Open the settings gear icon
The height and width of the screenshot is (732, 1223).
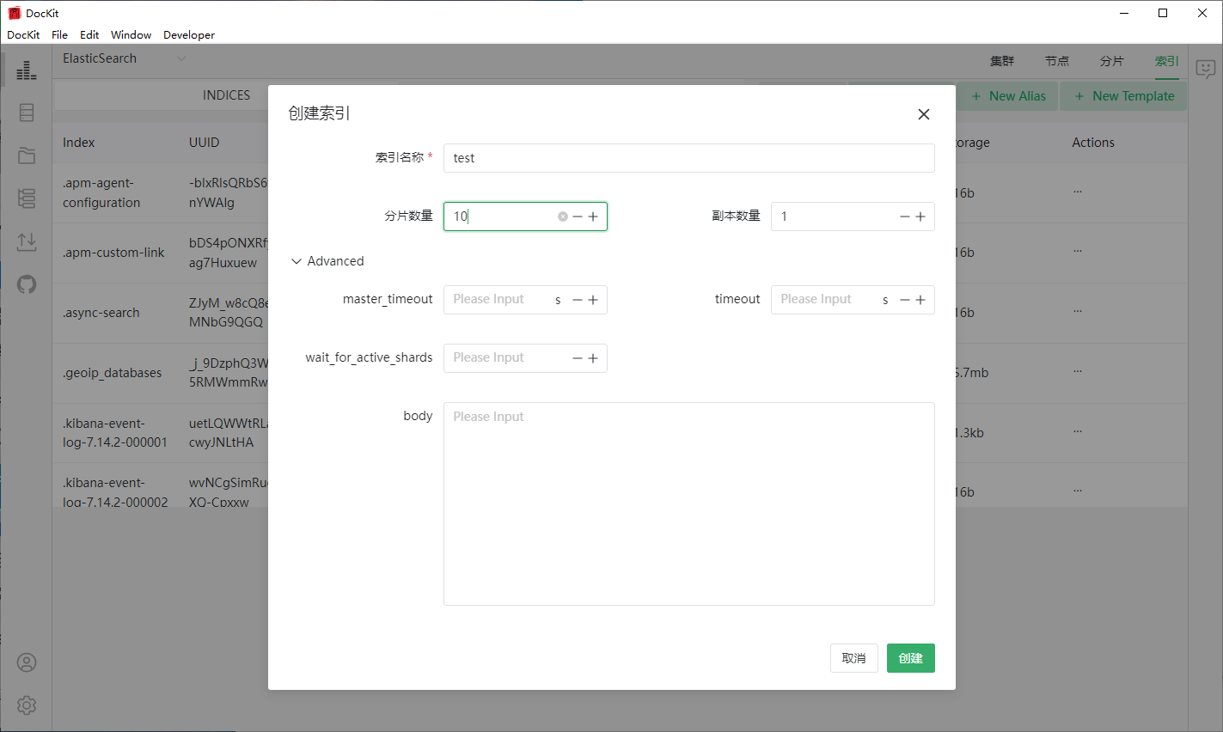27,705
